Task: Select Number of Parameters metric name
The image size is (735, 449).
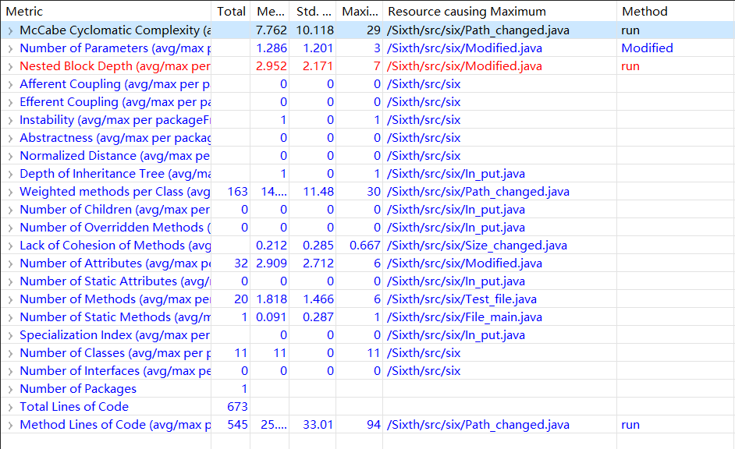Action: (115, 48)
